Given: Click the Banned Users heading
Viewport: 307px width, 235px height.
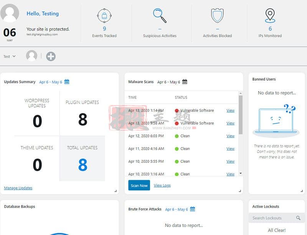Looking at the screenshot, I should pos(264,79).
